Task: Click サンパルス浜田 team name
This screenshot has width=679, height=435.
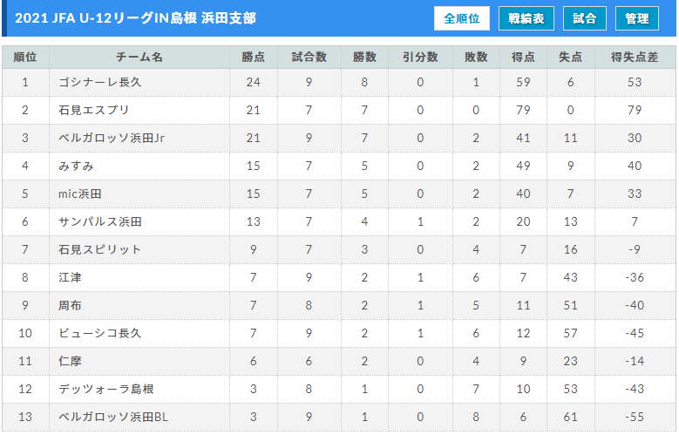Action: pyautogui.click(x=100, y=221)
